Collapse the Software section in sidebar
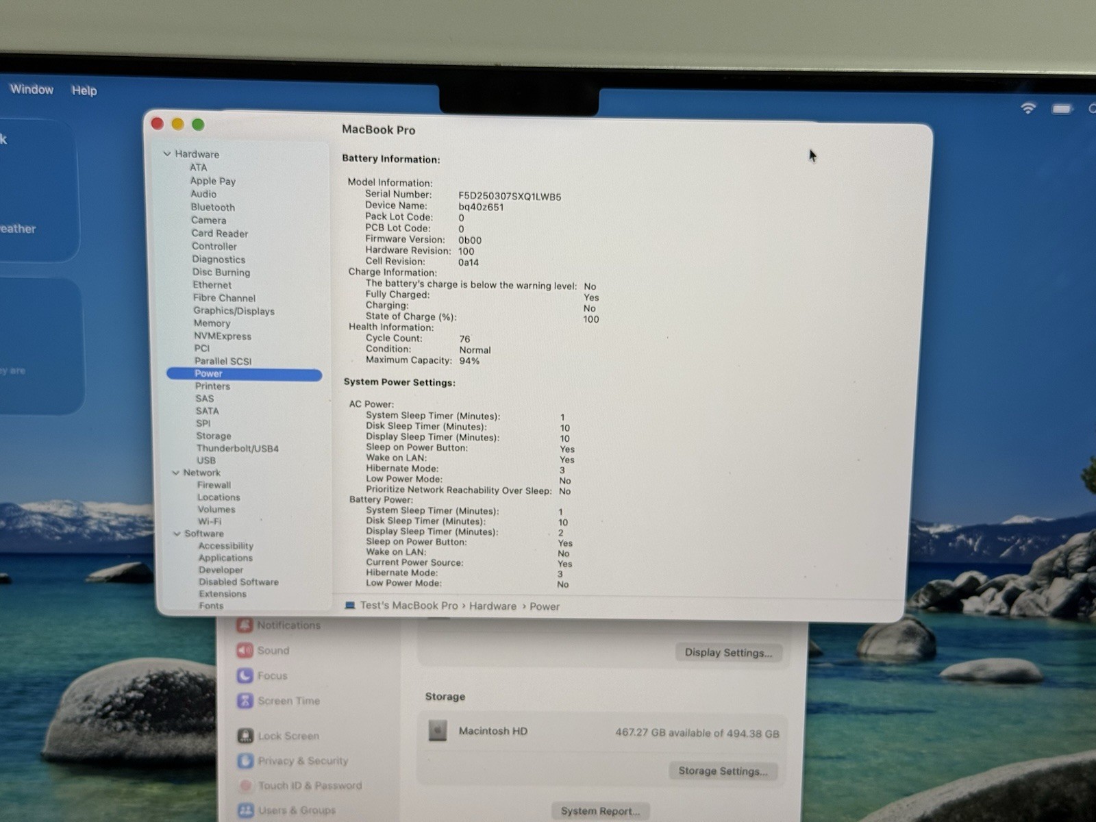The height and width of the screenshot is (822, 1096). (177, 534)
